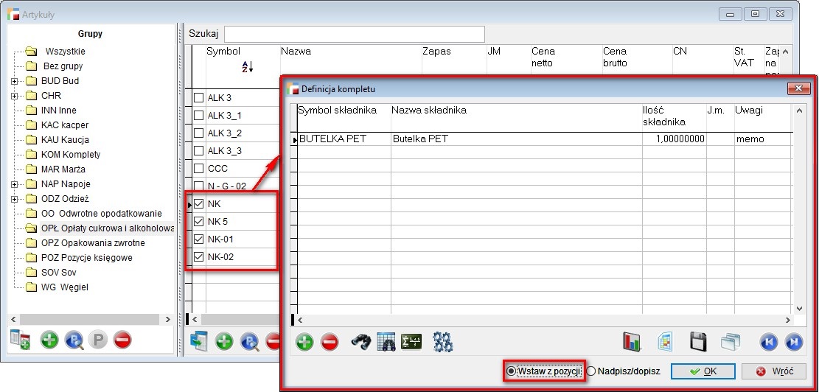Viewport: 819px width, 392px height.
Task: Add group with green plus under Grupy
Action: point(49,340)
